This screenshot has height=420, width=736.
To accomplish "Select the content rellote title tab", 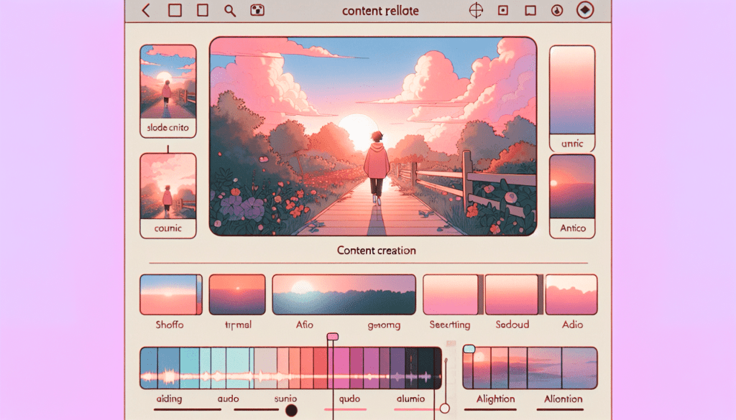I will click(x=381, y=10).
